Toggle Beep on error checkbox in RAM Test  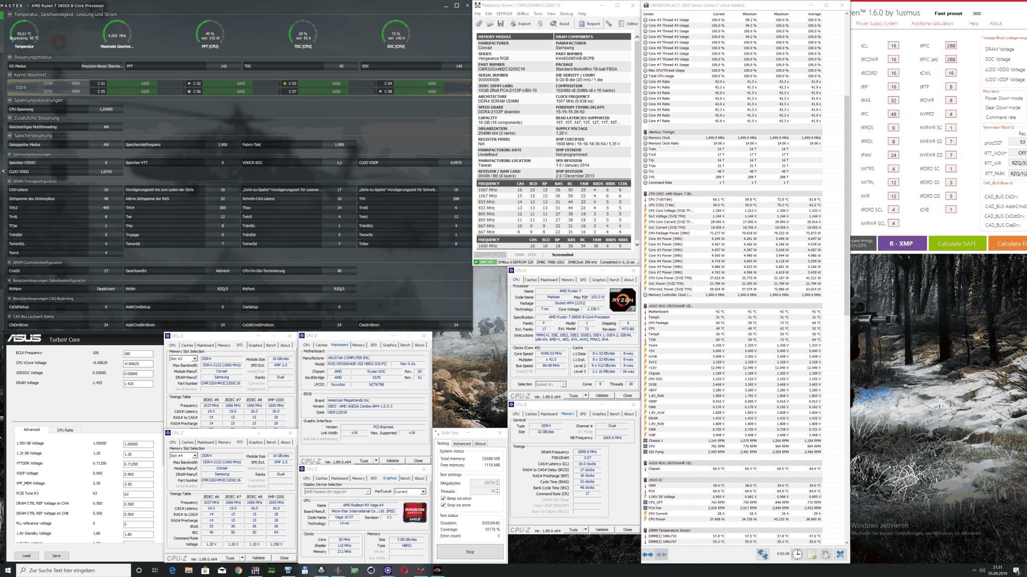coord(442,498)
